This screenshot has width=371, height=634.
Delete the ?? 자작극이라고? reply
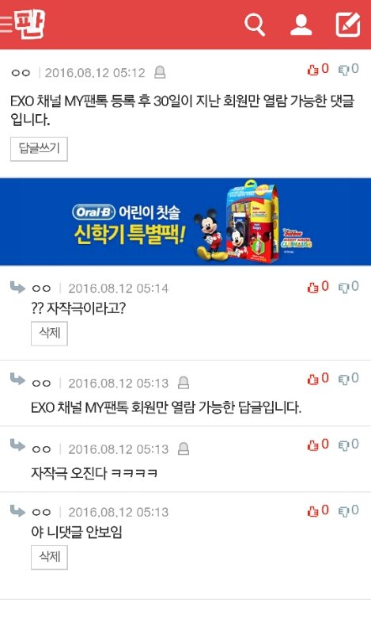tap(49, 334)
